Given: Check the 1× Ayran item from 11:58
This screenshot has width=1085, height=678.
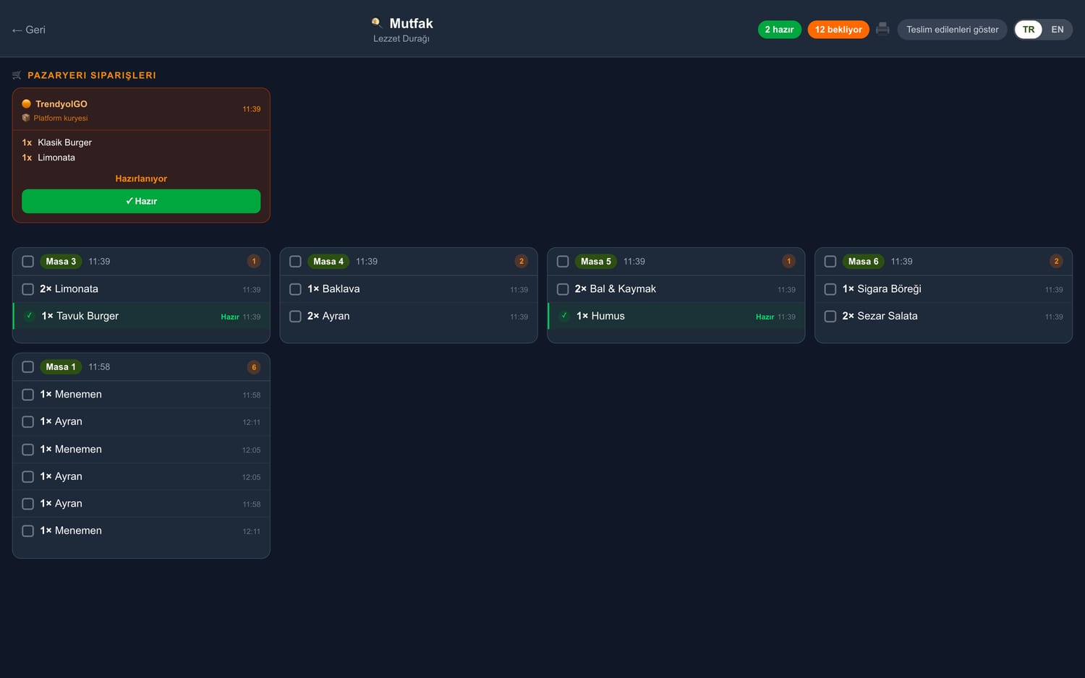Looking at the screenshot, I should point(27,504).
